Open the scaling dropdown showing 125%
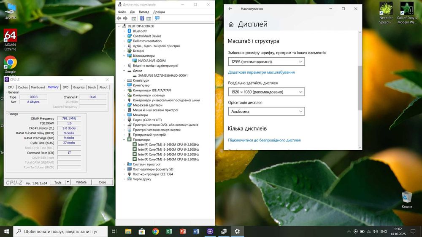Image resolution: width=422 pixels, height=237 pixels. 266,62
